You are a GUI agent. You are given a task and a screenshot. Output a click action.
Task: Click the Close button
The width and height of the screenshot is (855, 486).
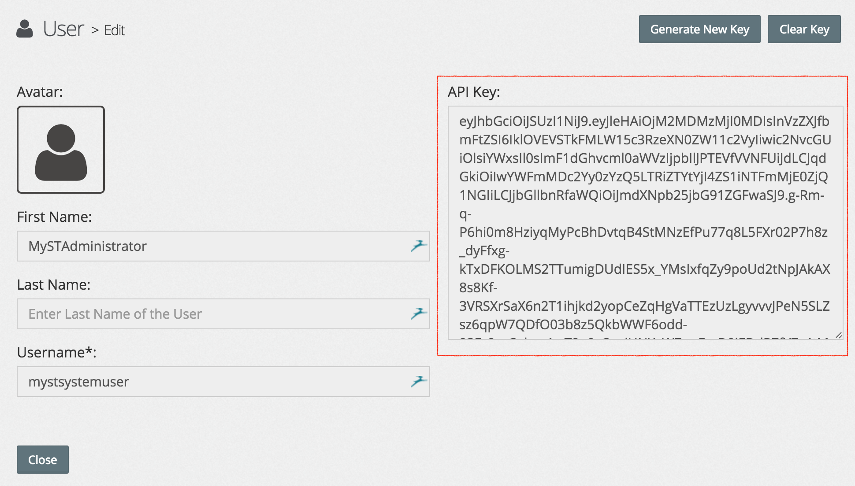pos(43,460)
